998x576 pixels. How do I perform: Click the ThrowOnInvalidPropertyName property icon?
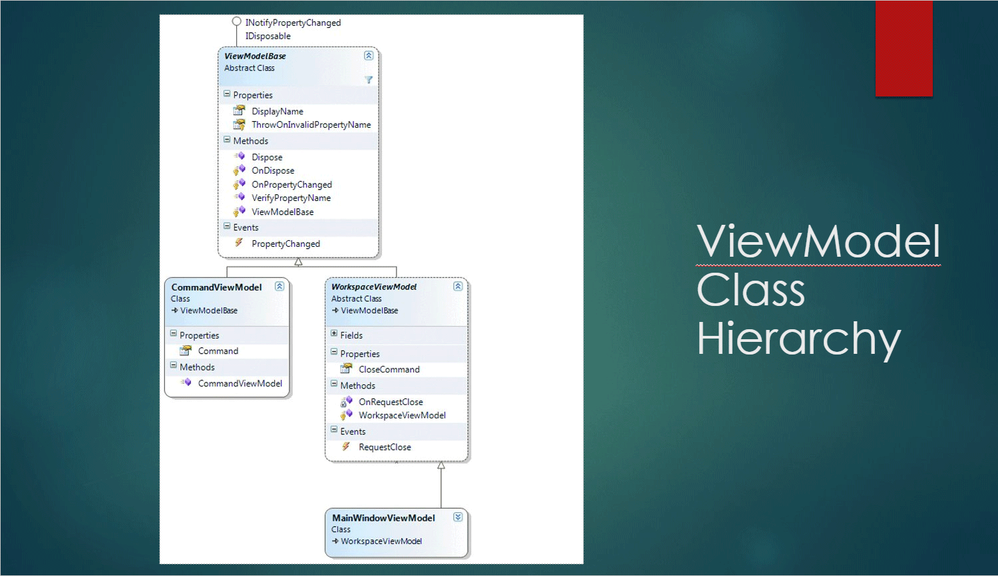[239, 124]
